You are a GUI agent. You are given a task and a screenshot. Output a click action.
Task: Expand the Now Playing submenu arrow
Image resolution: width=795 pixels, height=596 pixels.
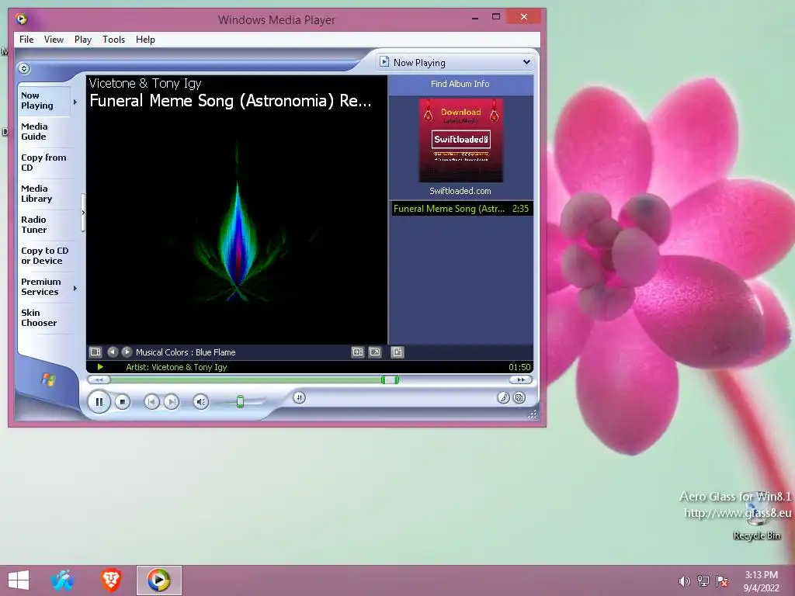click(x=75, y=102)
